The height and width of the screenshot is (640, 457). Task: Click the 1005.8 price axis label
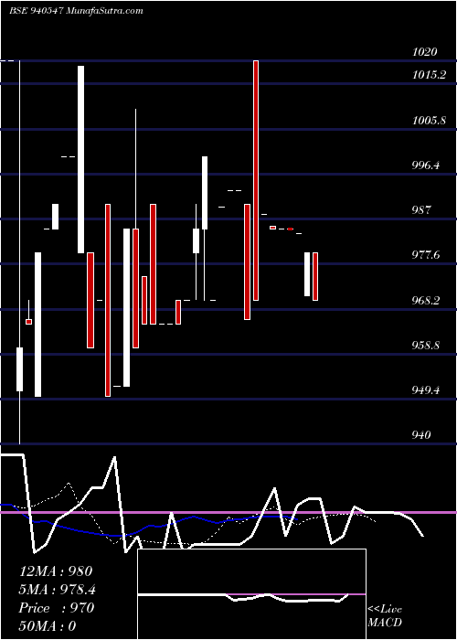point(429,121)
